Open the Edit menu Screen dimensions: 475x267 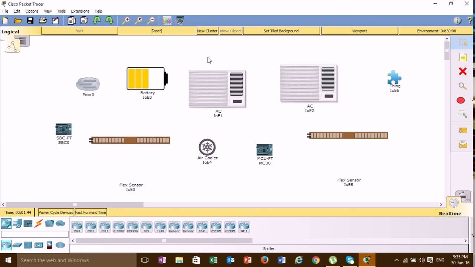pyautogui.click(x=17, y=11)
